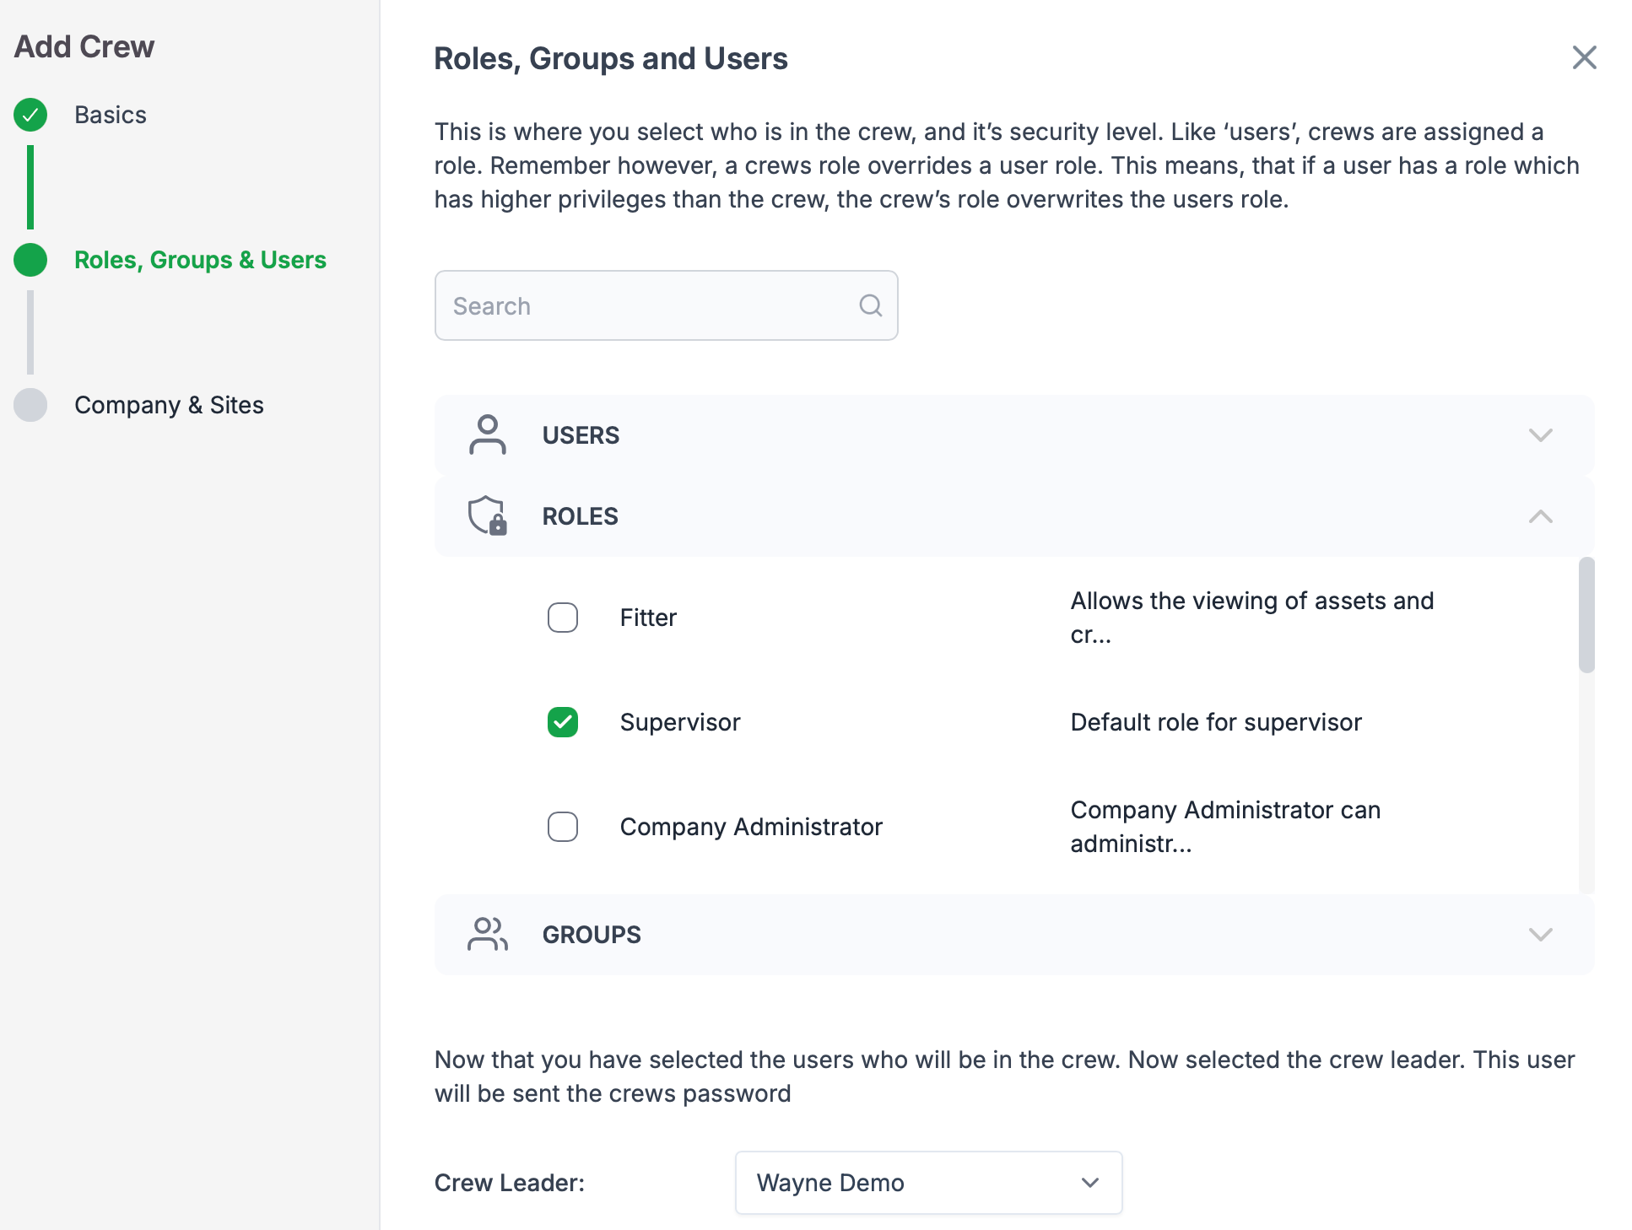Screen dimensions: 1632x1230
Task: Click the Roles shield lock icon
Action: point(487,515)
